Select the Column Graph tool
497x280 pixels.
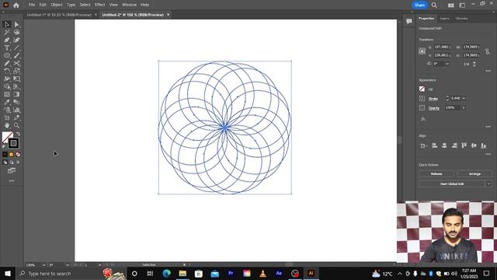click(x=17, y=110)
